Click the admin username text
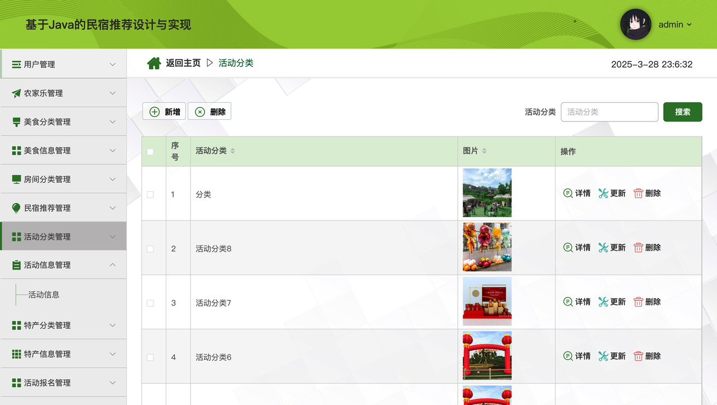 671,25
